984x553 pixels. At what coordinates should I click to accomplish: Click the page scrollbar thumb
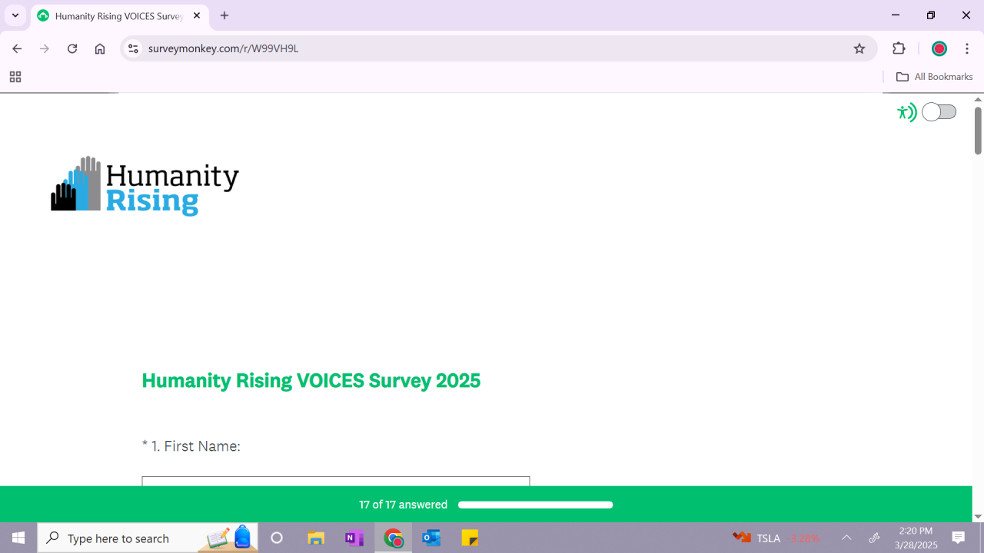click(978, 131)
